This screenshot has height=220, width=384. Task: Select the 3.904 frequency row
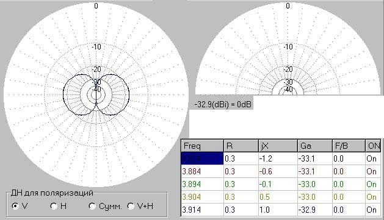tap(281, 197)
